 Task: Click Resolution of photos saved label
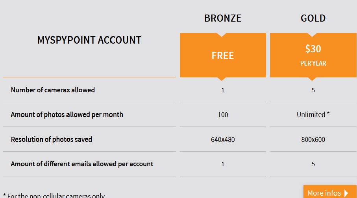(x=52, y=139)
